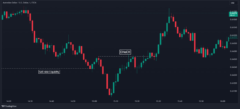This screenshot has width=240, height=109.
Task: Click the outlined 0.64315 price label
Action: click(234, 37)
